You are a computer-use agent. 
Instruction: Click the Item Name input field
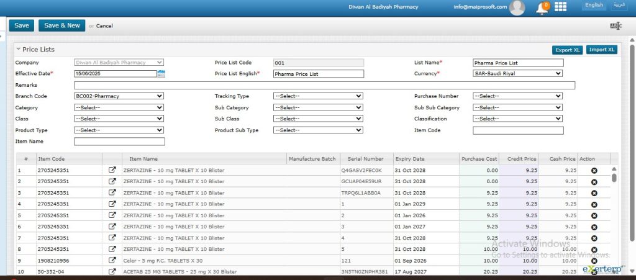click(x=119, y=142)
